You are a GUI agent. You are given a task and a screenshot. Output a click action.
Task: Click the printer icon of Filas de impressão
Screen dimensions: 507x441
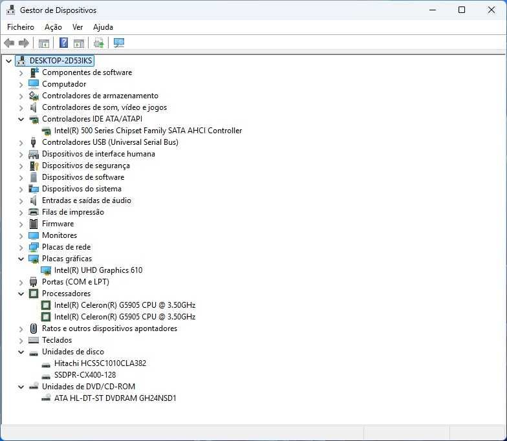(x=34, y=212)
